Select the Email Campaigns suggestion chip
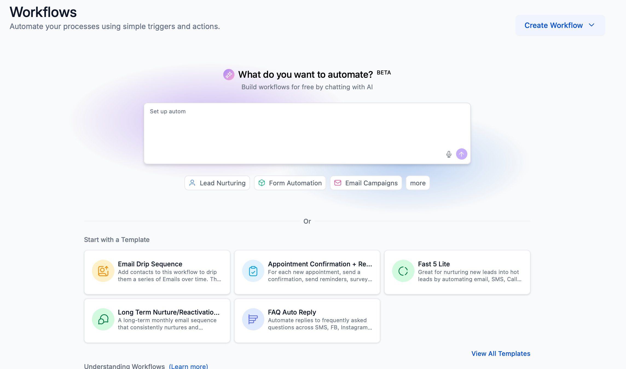The width and height of the screenshot is (626, 369). [x=366, y=183]
